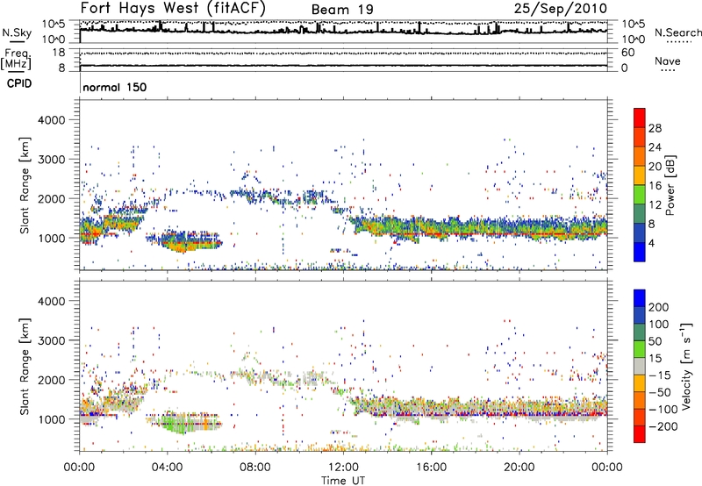Click the '12:00' time tick label
Image resolution: width=702 pixels, height=486 pixels.
[343, 468]
